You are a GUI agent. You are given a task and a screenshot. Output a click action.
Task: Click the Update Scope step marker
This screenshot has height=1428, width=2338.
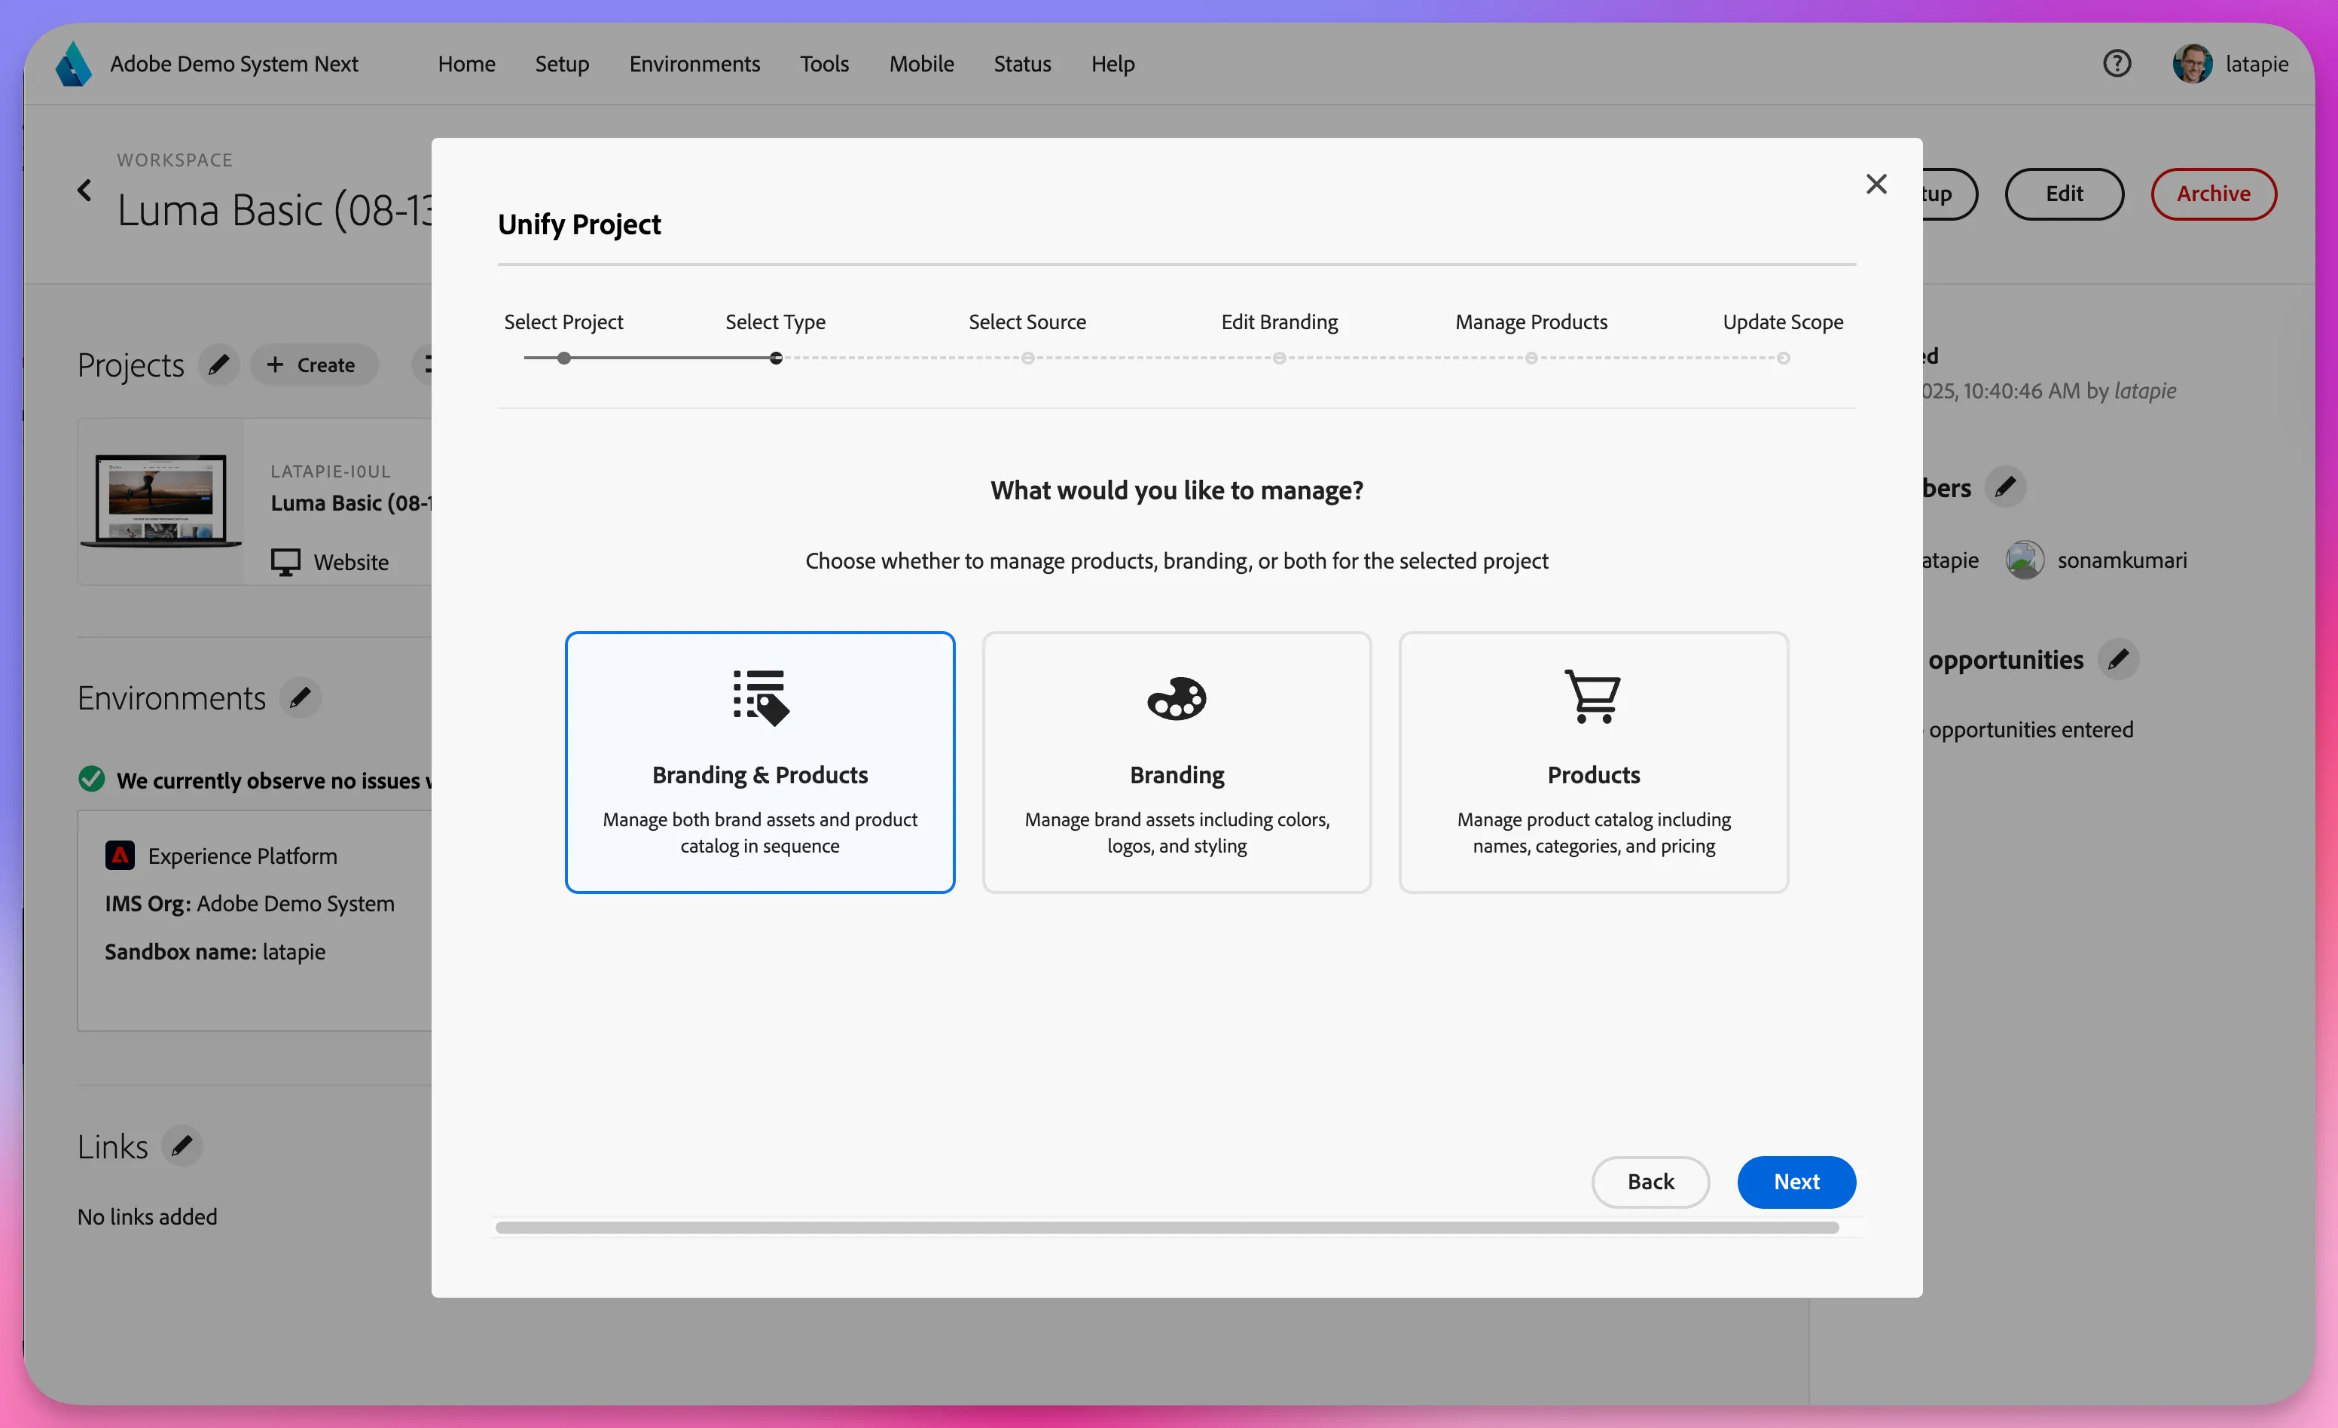coord(1783,359)
